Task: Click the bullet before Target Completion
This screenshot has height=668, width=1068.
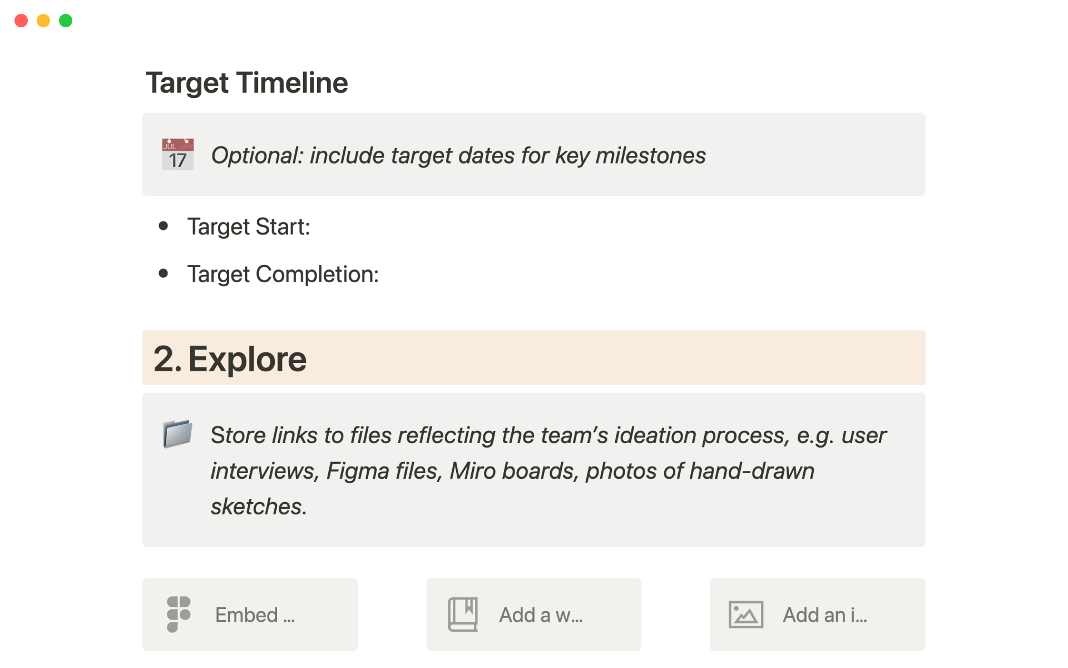Action: coord(164,273)
